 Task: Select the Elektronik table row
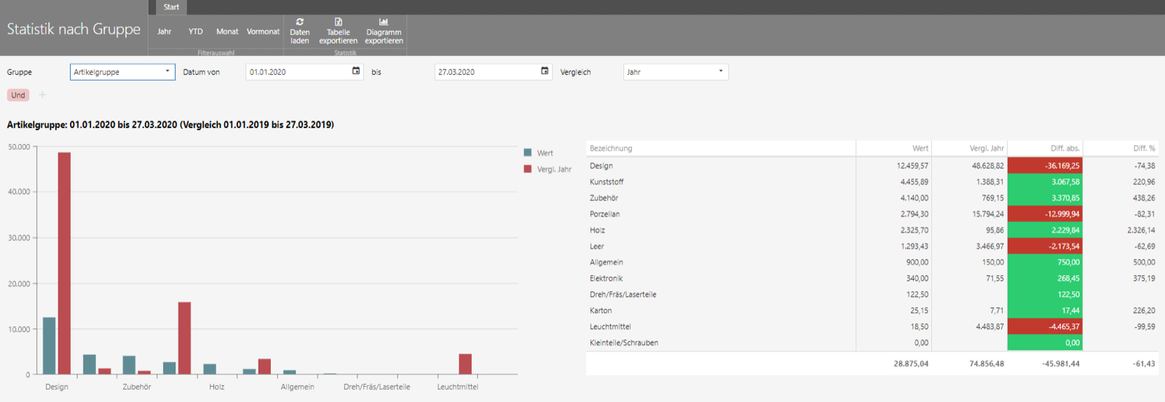point(872,278)
